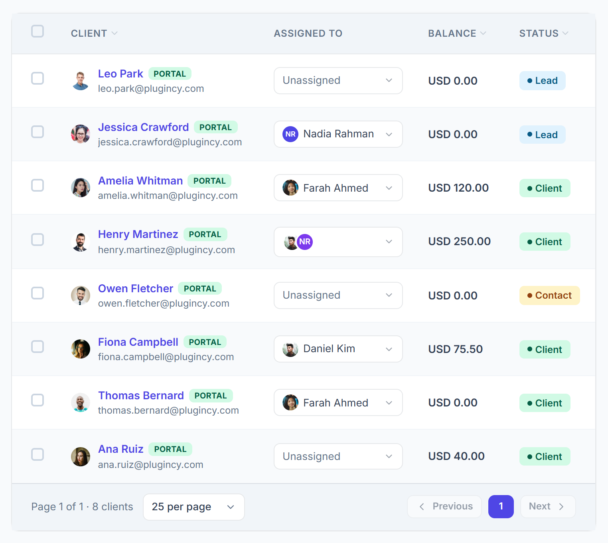Click the sort chevron beside the Balance header
This screenshot has height=543, width=608.
click(483, 33)
